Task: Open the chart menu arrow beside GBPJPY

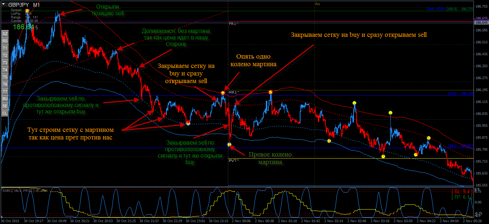Action: [x=3, y=5]
